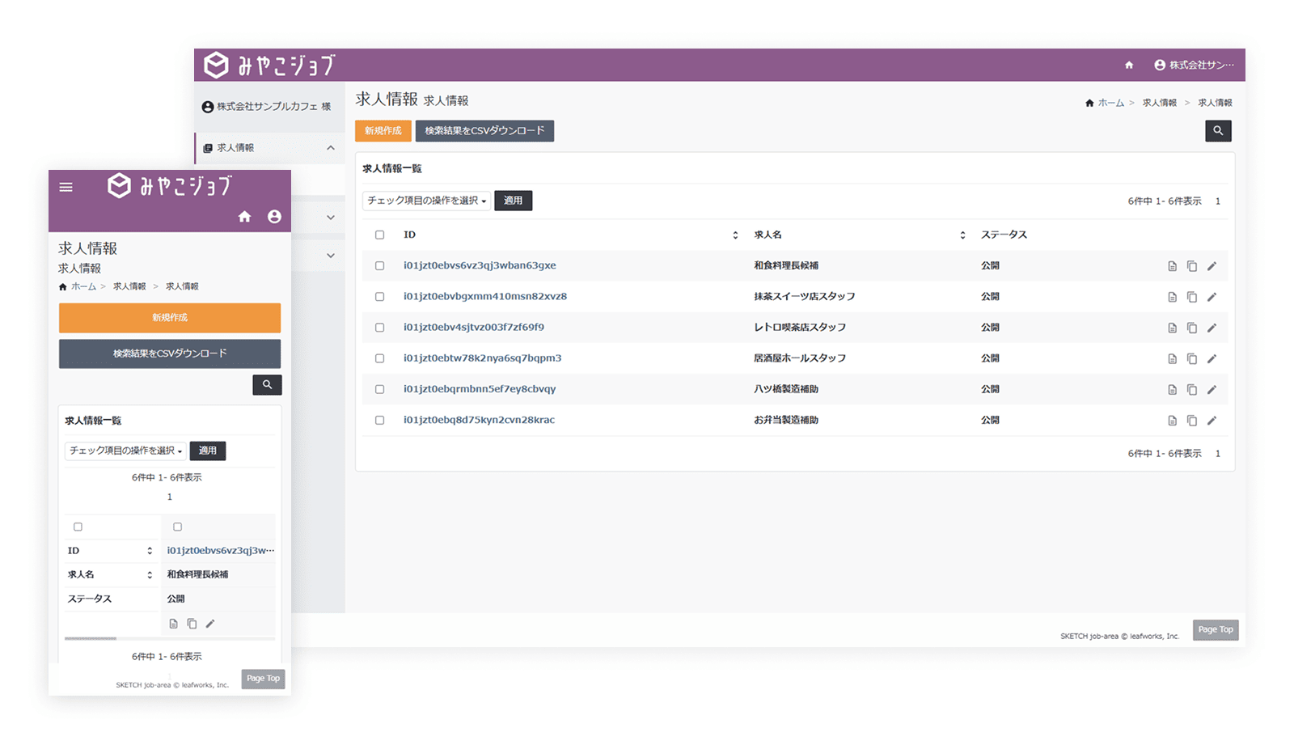
Task: Copy the 八ツ橋製造補助 job entry
Action: (1192, 389)
